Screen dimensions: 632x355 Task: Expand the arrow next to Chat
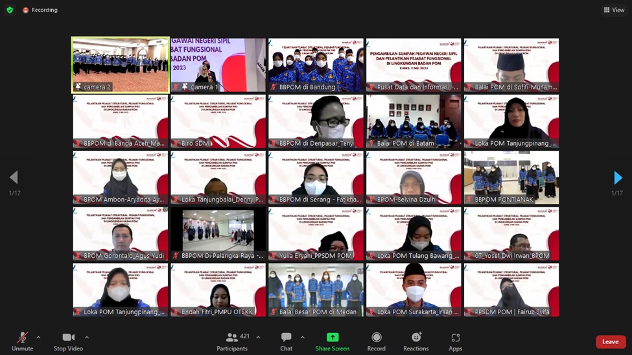(302, 337)
